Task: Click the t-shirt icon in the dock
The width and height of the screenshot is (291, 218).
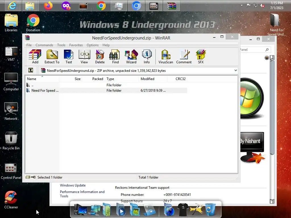Action: 183,209
